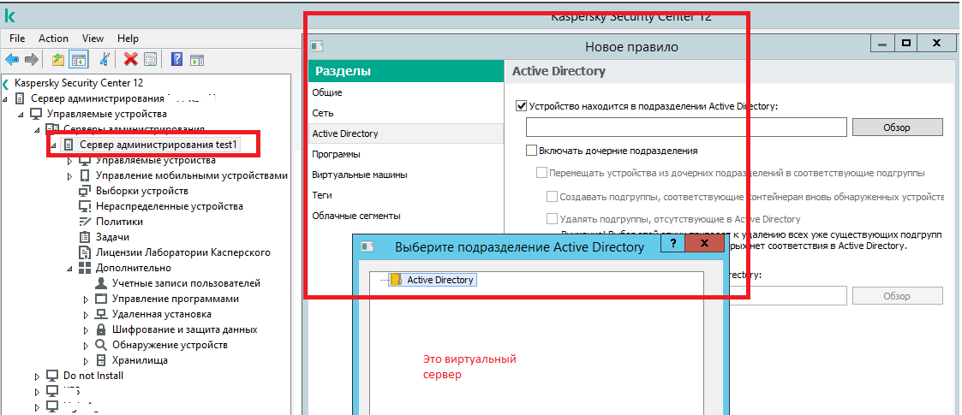Click the Up one level folder icon
The width and height of the screenshot is (962, 415).
[x=58, y=59]
